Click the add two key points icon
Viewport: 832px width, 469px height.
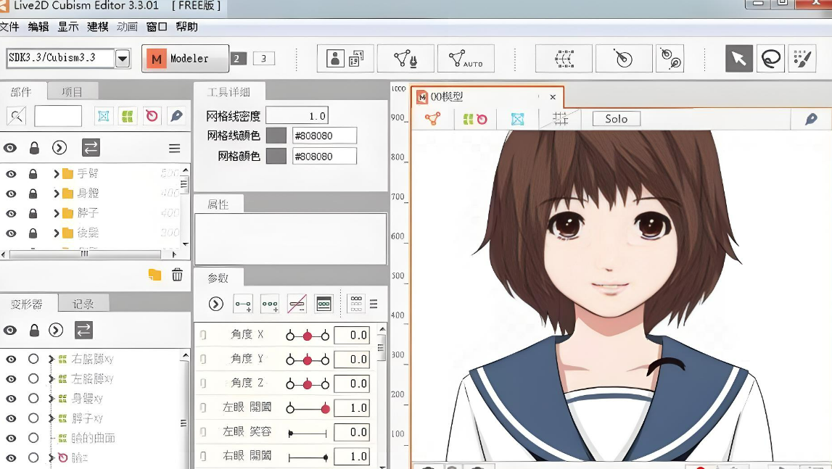point(243,304)
